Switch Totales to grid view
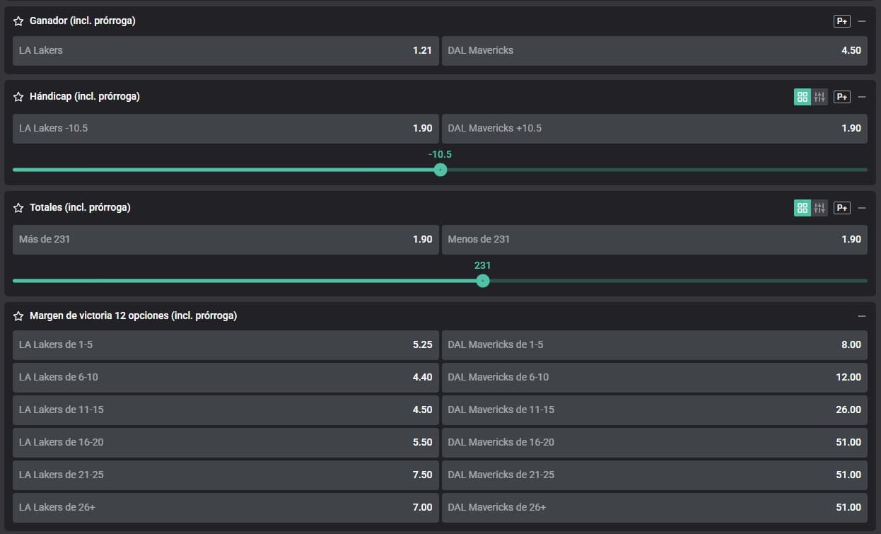 (x=802, y=208)
